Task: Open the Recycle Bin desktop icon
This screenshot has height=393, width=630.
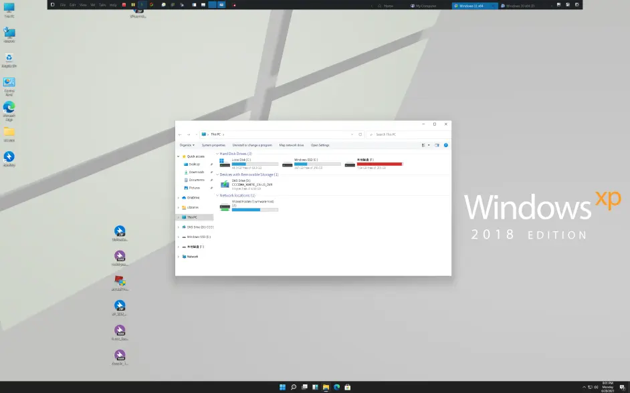Action: point(9,59)
